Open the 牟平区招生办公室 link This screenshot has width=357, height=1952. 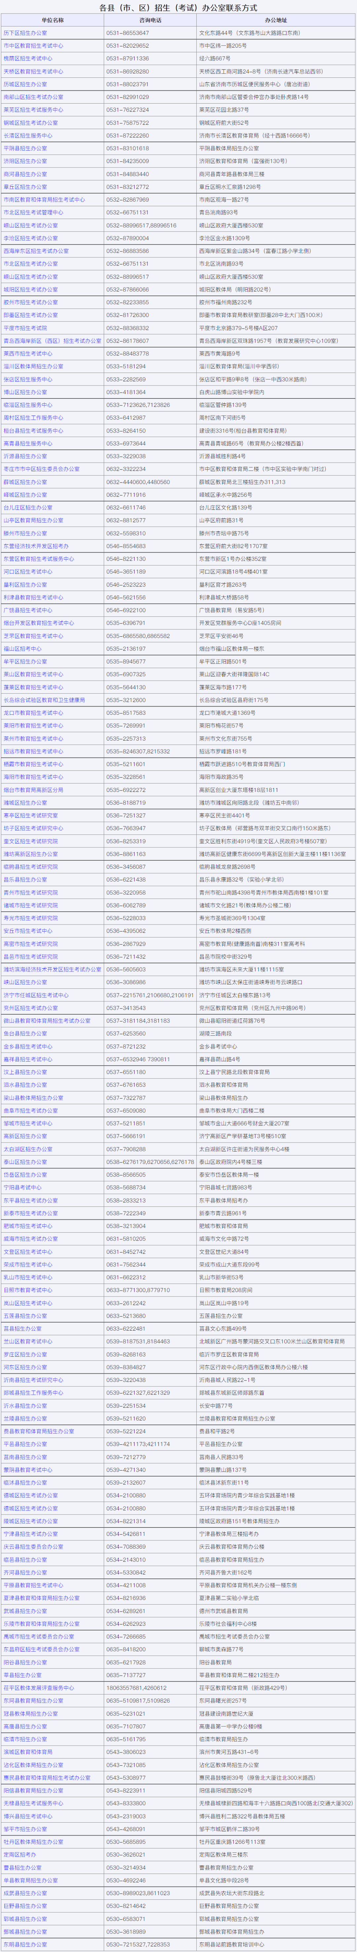point(25,661)
